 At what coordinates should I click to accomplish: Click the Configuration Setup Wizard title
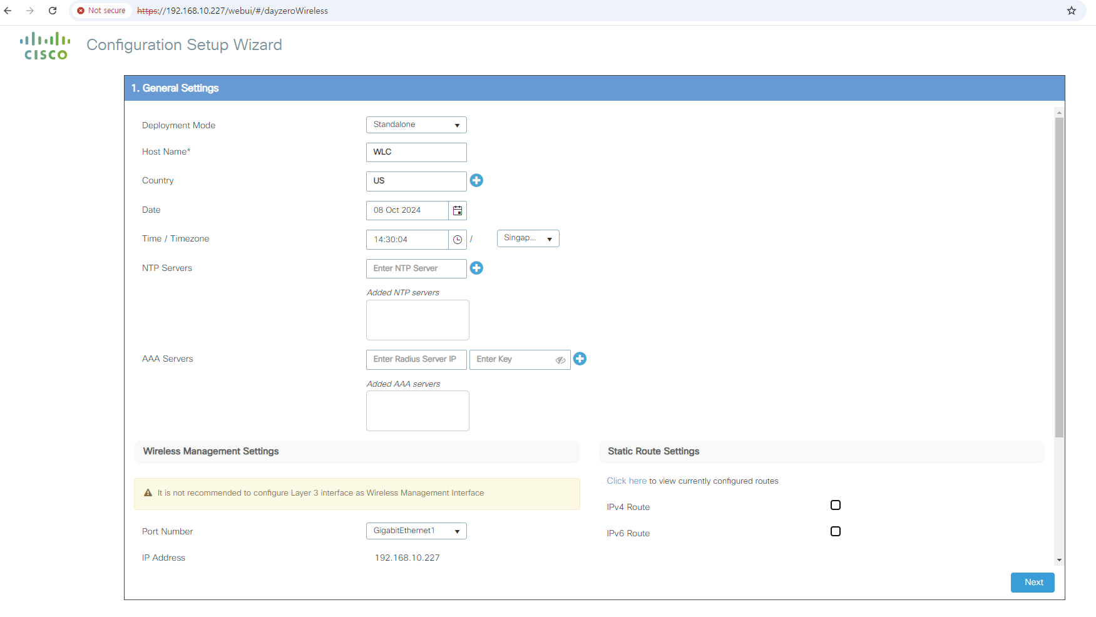[184, 45]
